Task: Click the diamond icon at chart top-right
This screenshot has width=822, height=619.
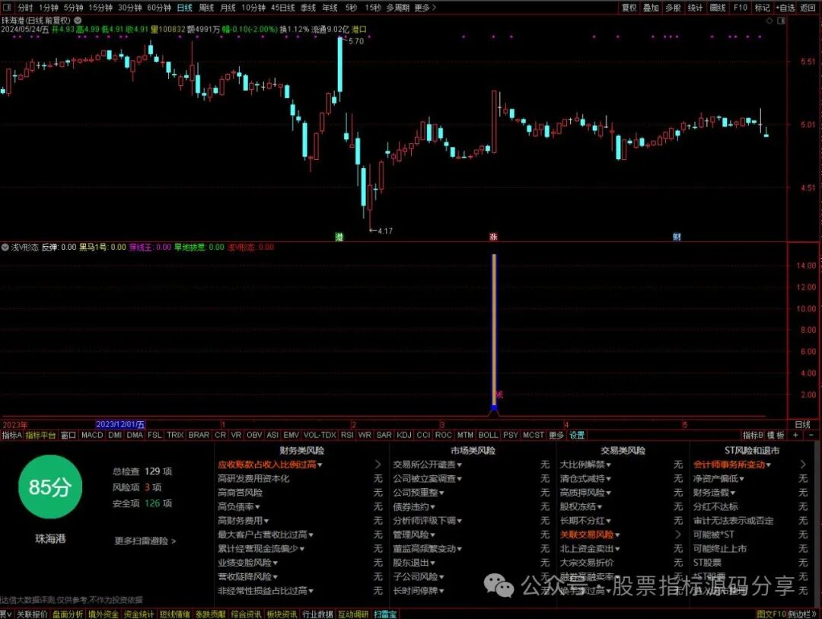Action: pyautogui.click(x=769, y=21)
